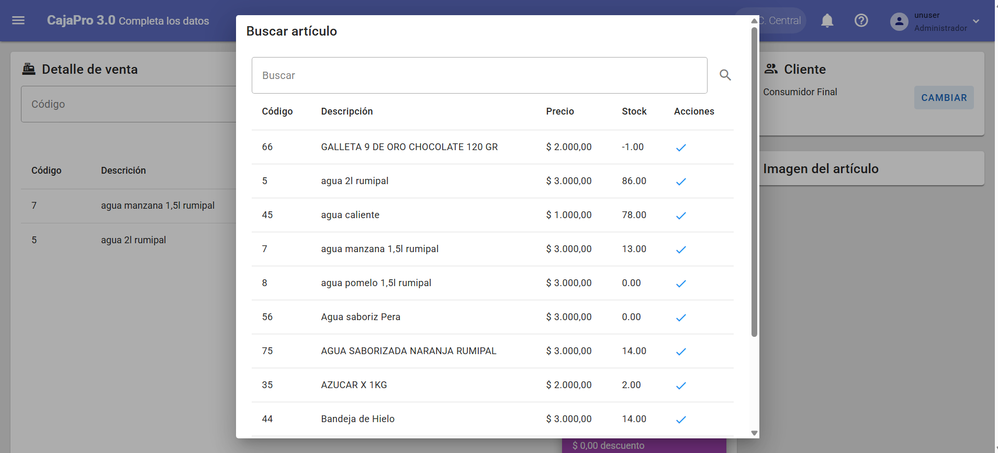
Task: Click the dialog scrollbar down arrow
Action: (754, 433)
